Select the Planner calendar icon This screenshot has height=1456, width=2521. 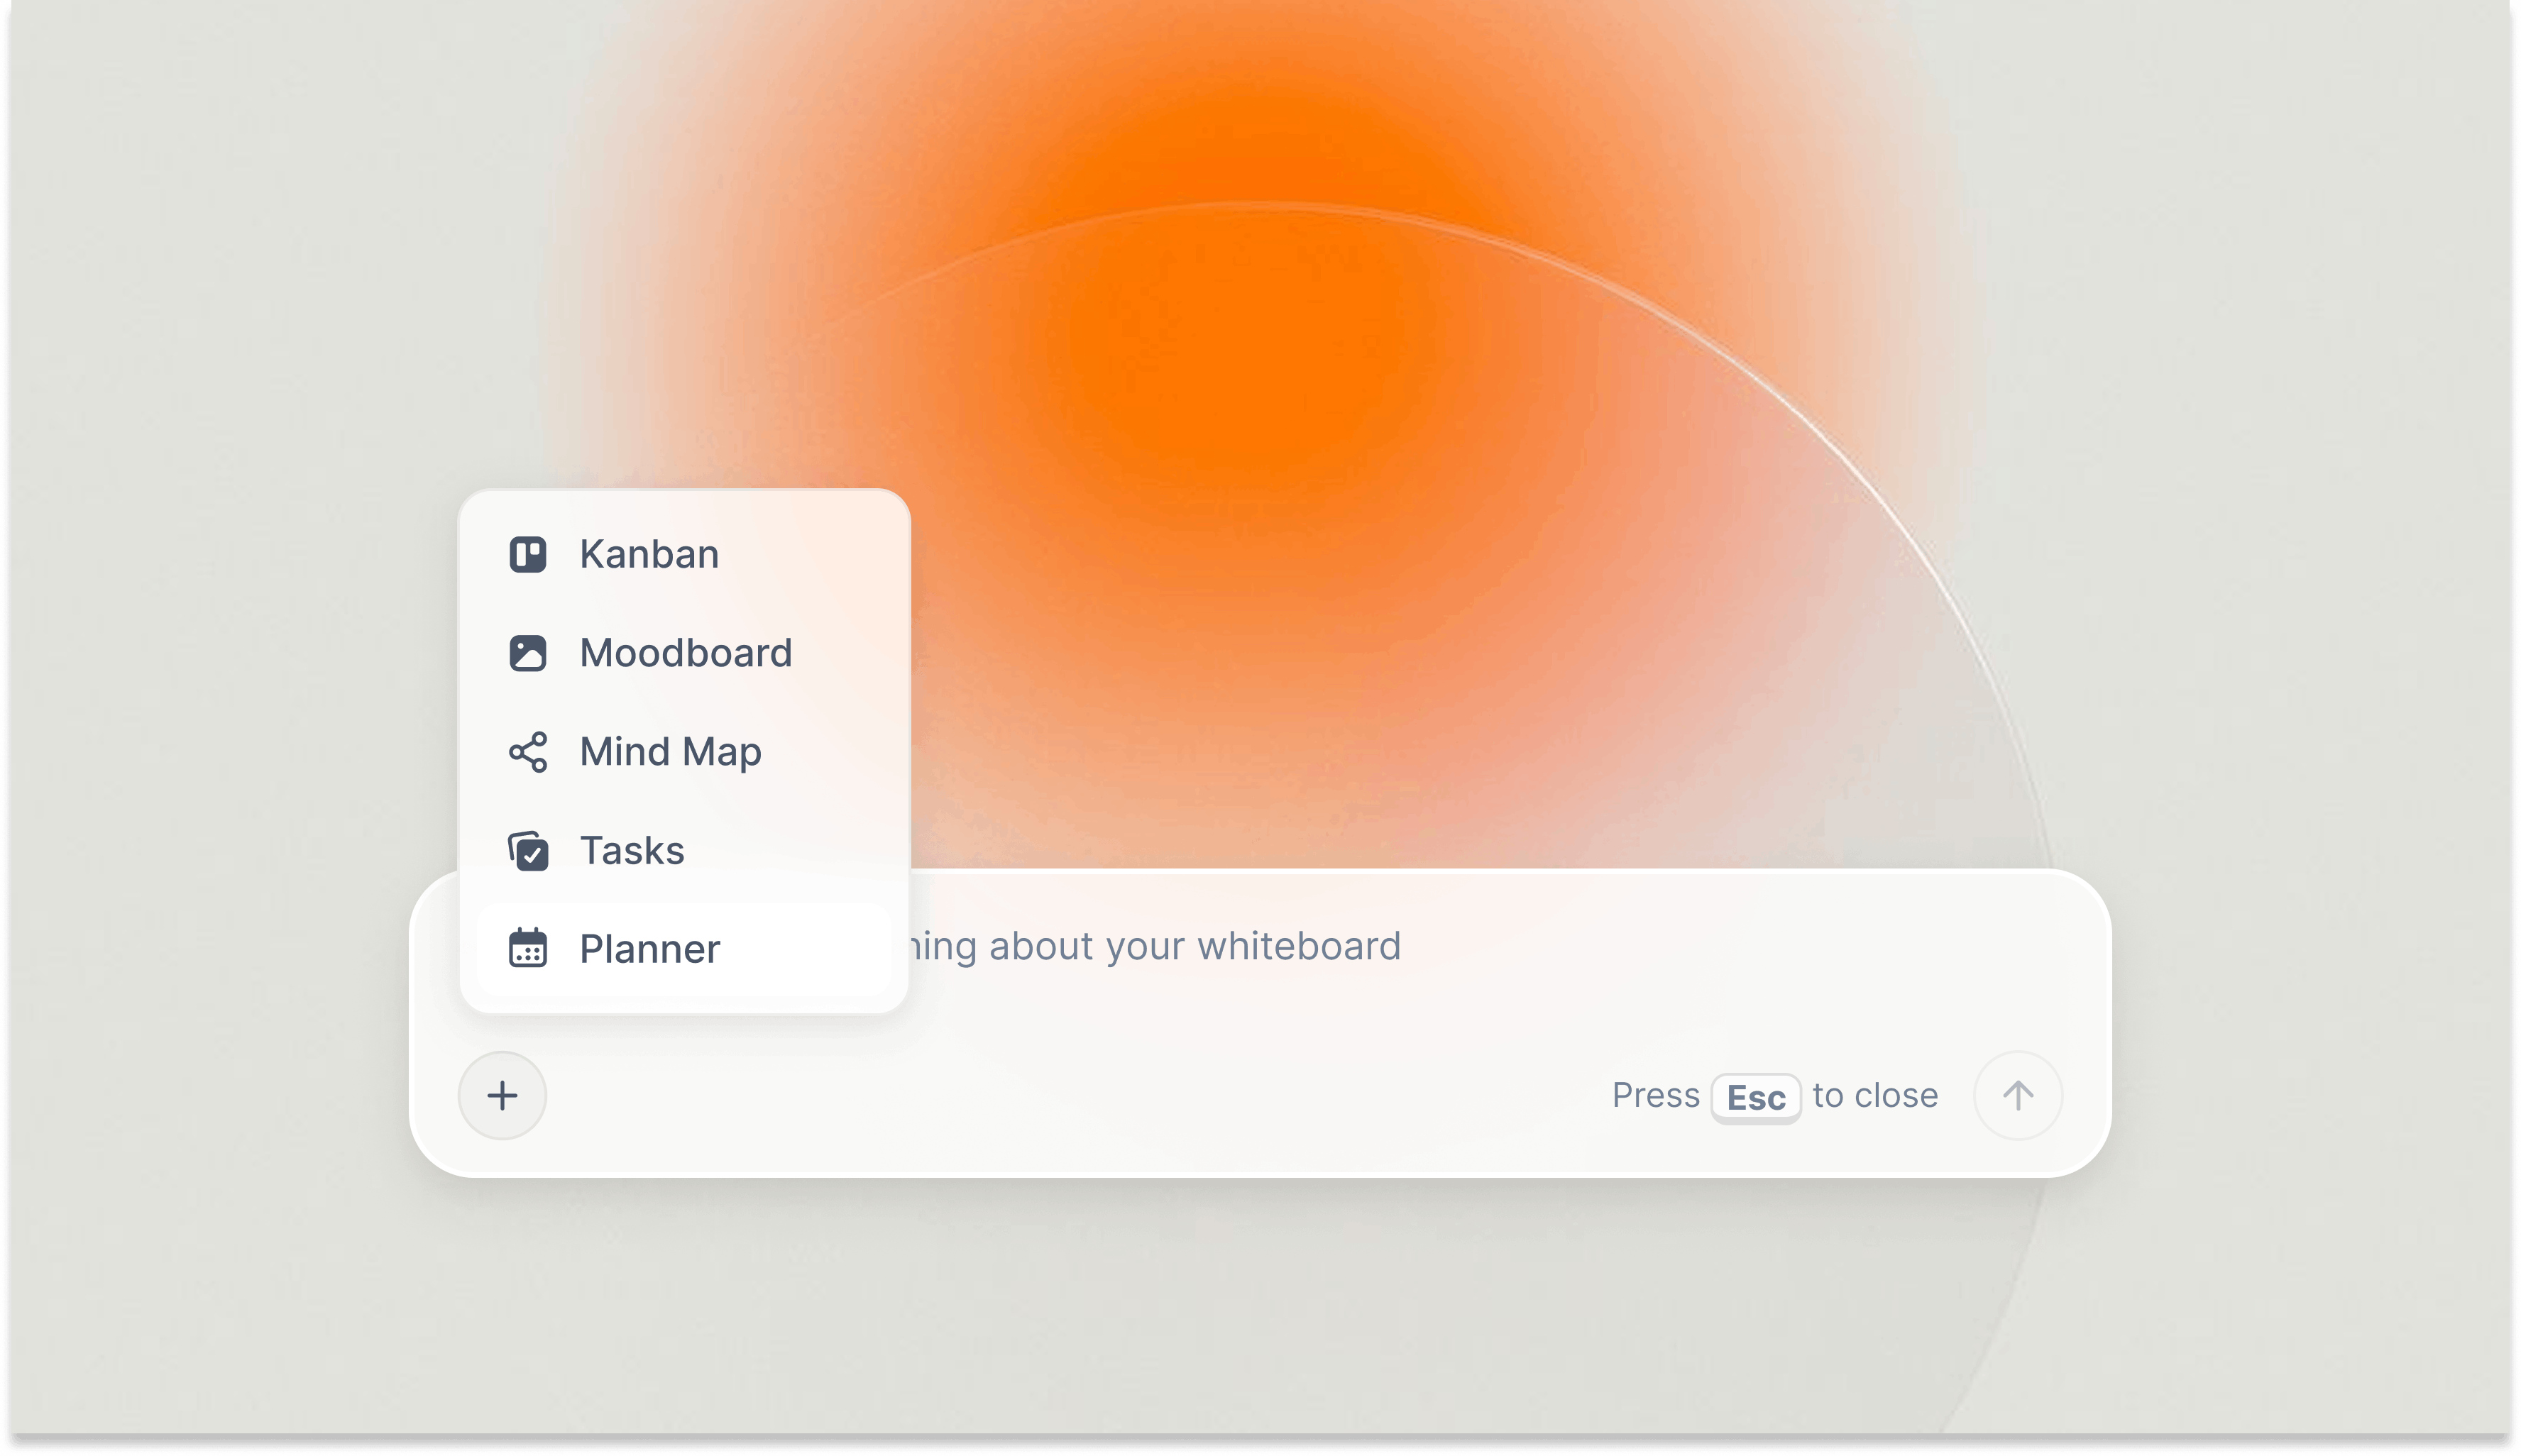point(529,948)
